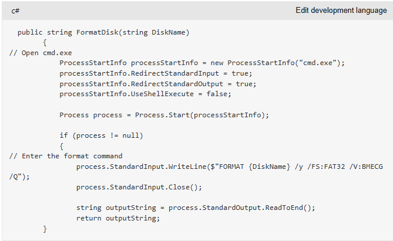This screenshot has height=241, width=393.
Task: Click the new ProcessStartInfo("cmd.exe") line
Action: [202, 63]
